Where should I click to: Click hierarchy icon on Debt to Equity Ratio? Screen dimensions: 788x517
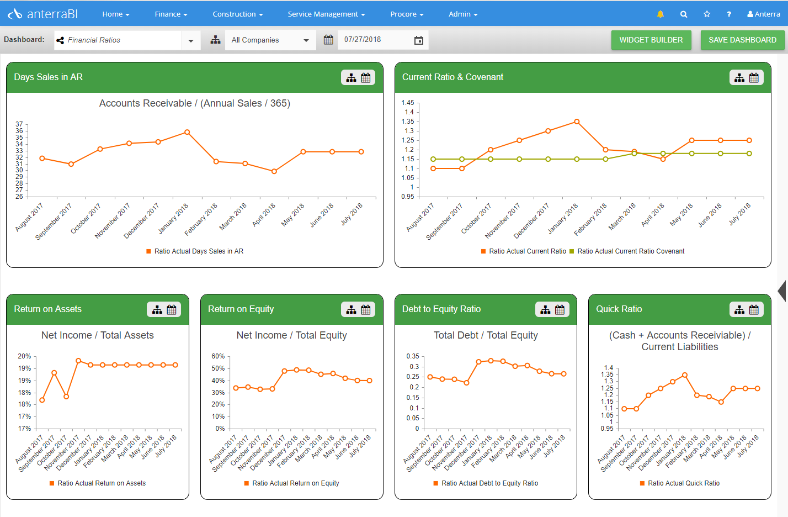tap(545, 310)
